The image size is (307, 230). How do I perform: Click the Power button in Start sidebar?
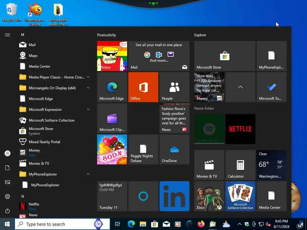pos(7,211)
